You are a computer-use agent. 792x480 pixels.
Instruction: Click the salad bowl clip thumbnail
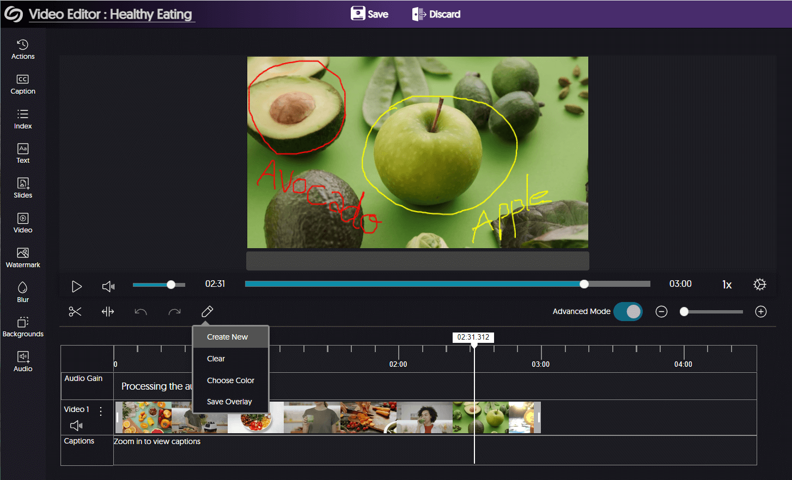255,417
